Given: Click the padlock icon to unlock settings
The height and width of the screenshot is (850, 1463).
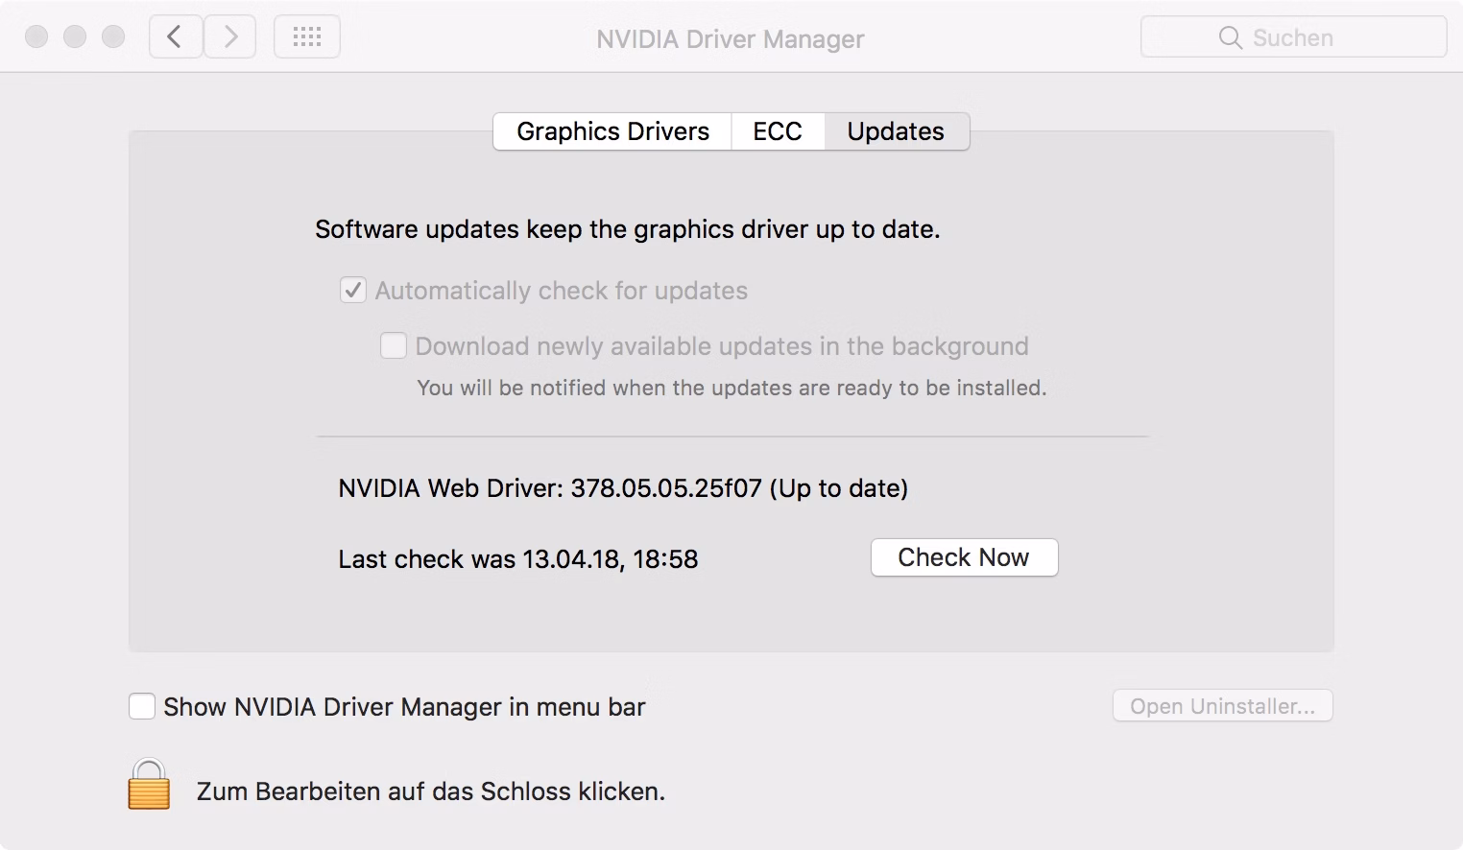Looking at the screenshot, I should click(x=149, y=785).
